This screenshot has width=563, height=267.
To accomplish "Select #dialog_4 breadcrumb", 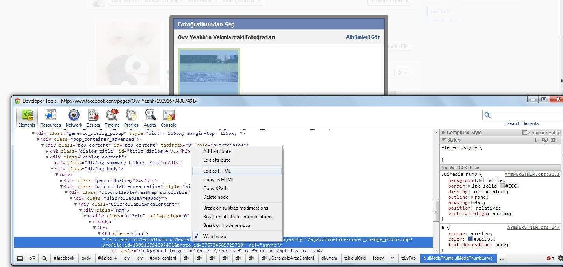I will [x=107, y=258].
